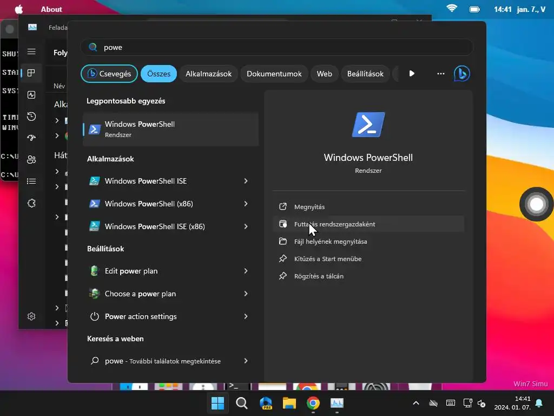Expand Choose a power plan chevron

(x=246, y=294)
